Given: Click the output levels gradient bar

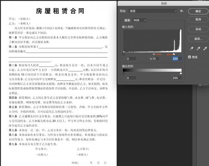Looking at the screenshot, I should (152, 70).
